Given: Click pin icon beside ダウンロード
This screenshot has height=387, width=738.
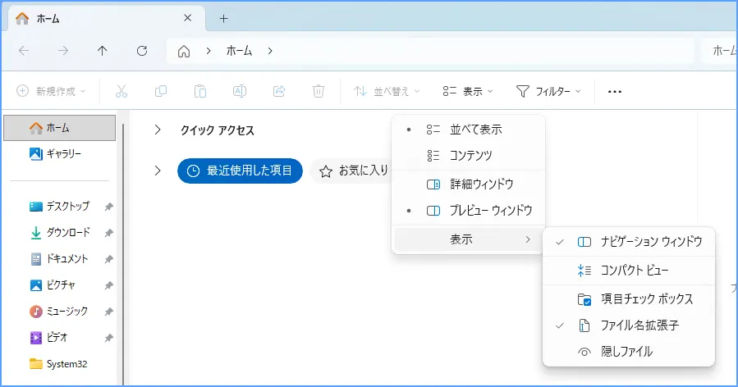Looking at the screenshot, I should point(108,233).
